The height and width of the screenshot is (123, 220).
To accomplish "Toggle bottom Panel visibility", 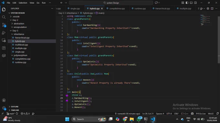I will pyautogui.click(x=191, y=3).
